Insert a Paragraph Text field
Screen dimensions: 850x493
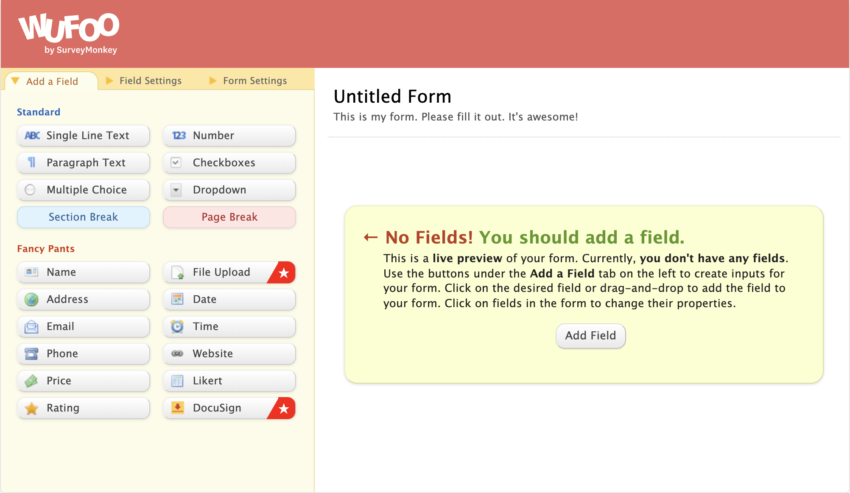[84, 163]
